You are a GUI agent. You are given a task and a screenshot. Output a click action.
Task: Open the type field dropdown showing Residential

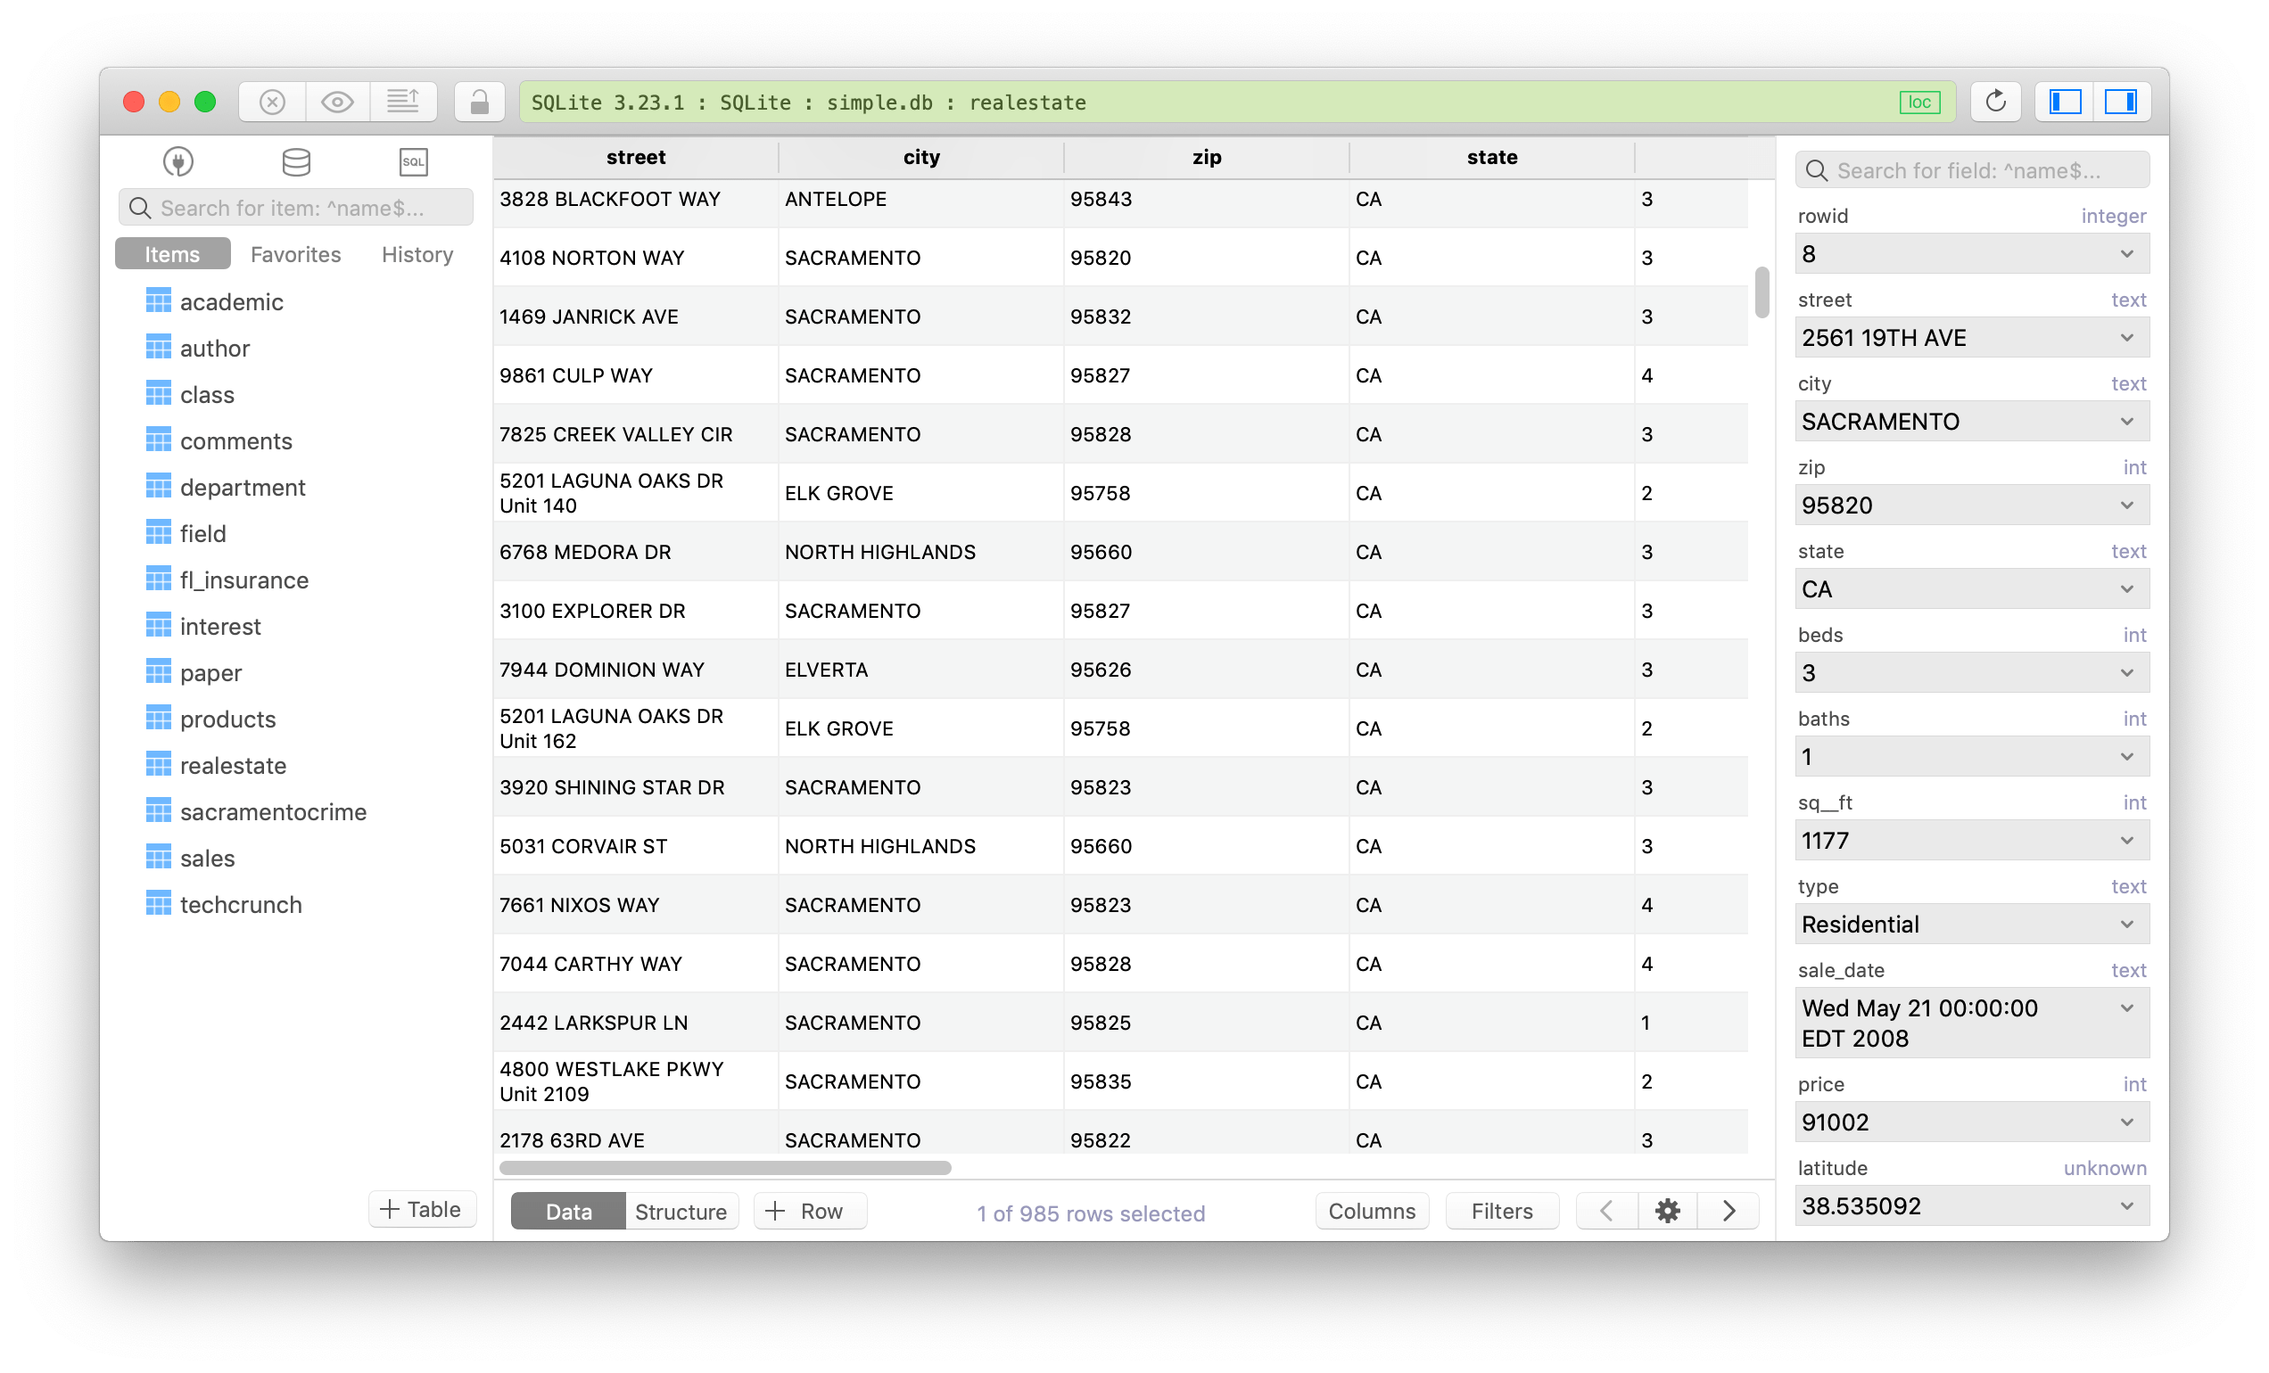click(2126, 924)
